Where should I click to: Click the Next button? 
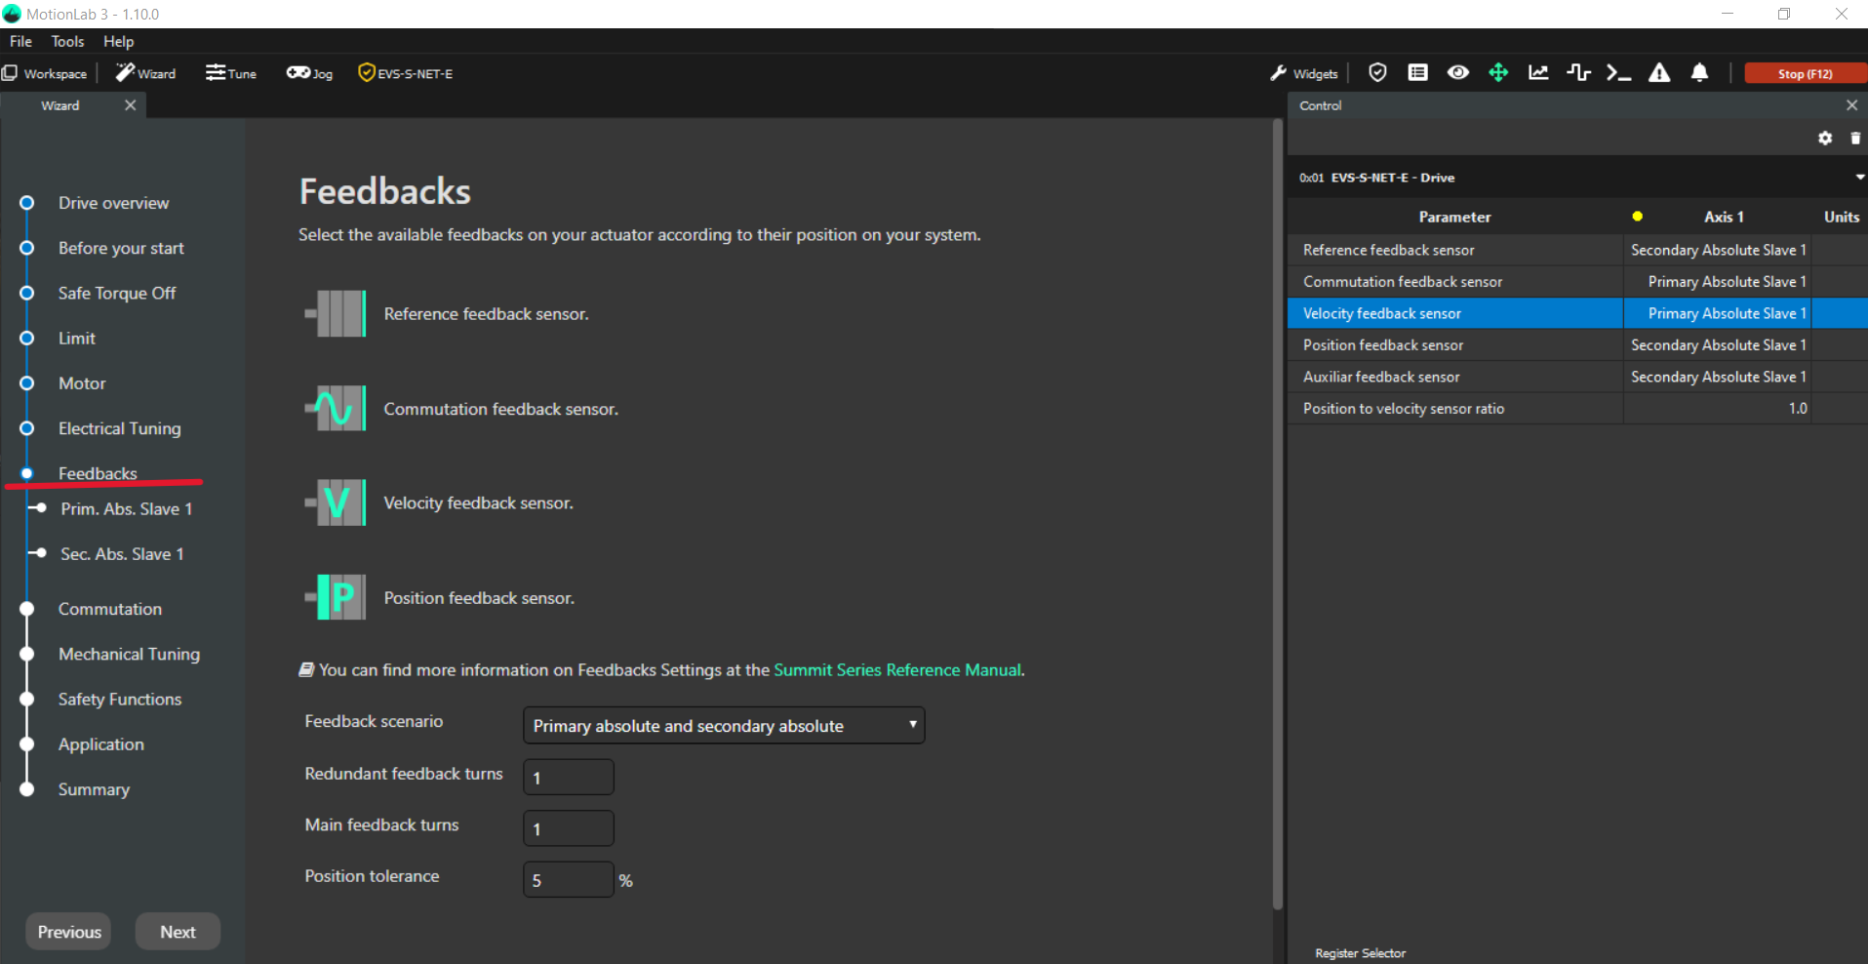point(178,932)
